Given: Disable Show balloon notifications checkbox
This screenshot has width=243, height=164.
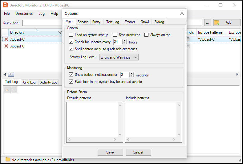Looking at the screenshot, I should click(x=71, y=75).
